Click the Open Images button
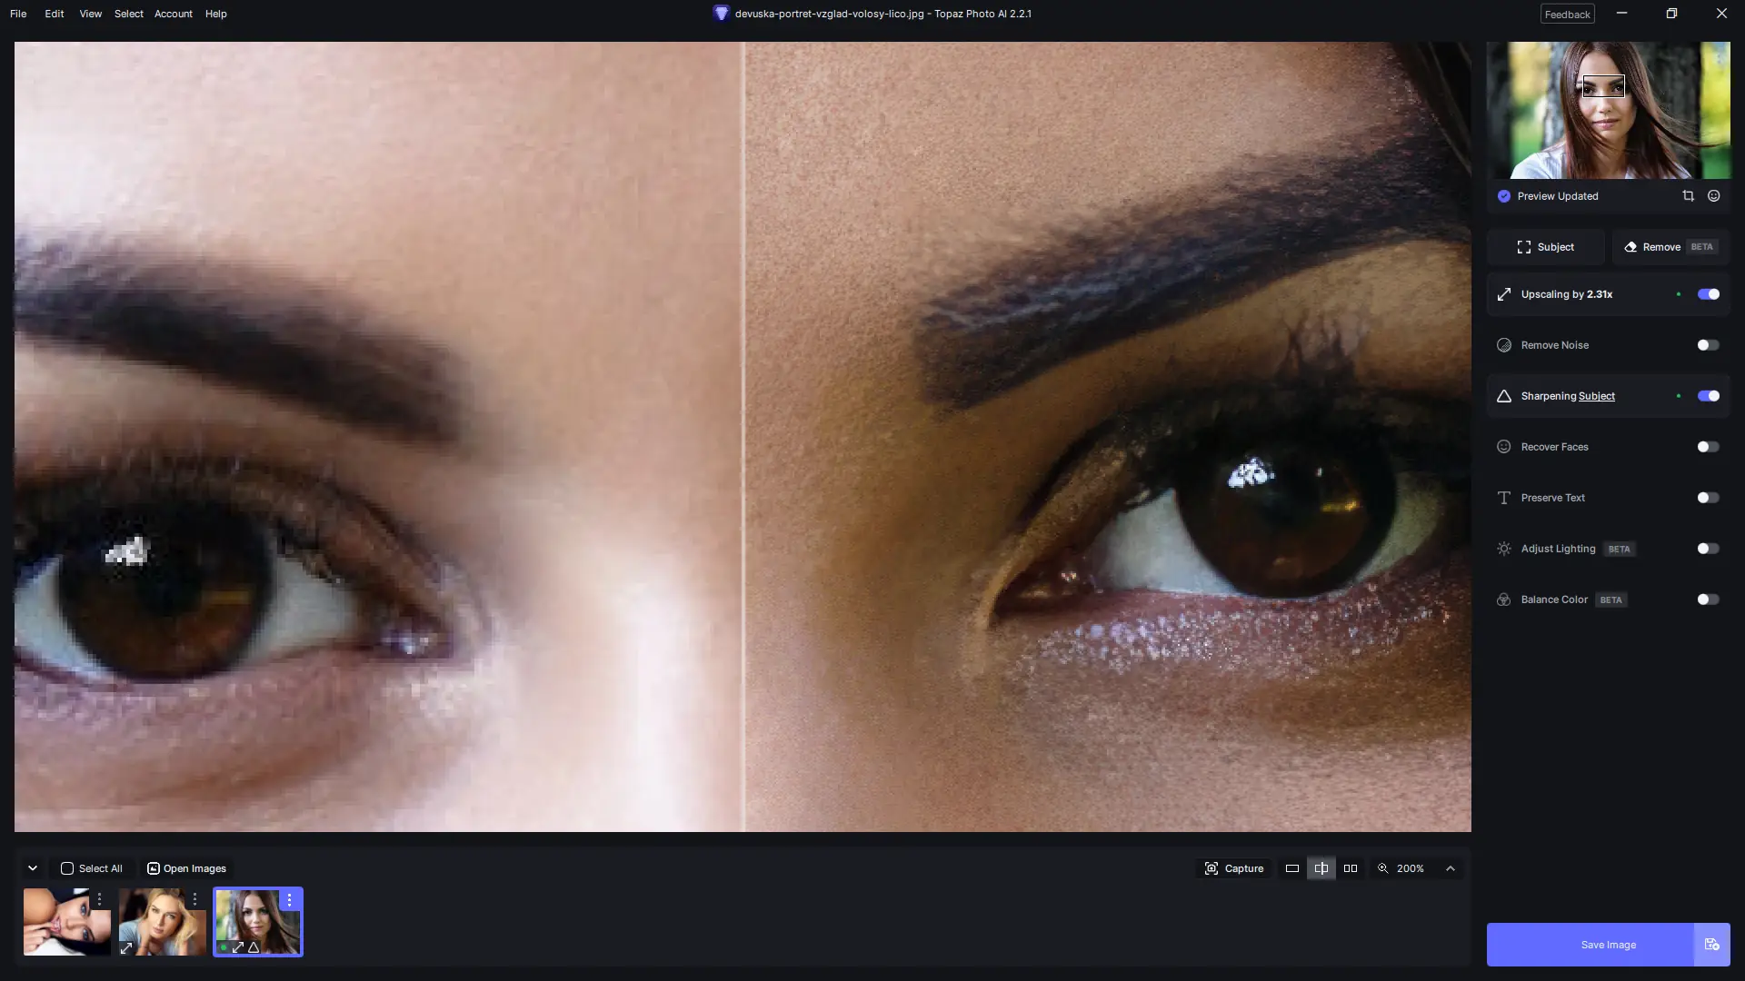The width and height of the screenshot is (1745, 981). [186, 868]
